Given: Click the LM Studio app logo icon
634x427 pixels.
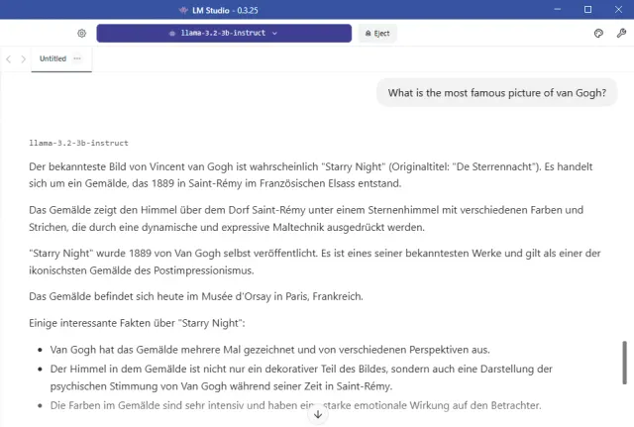Looking at the screenshot, I should (183, 9).
